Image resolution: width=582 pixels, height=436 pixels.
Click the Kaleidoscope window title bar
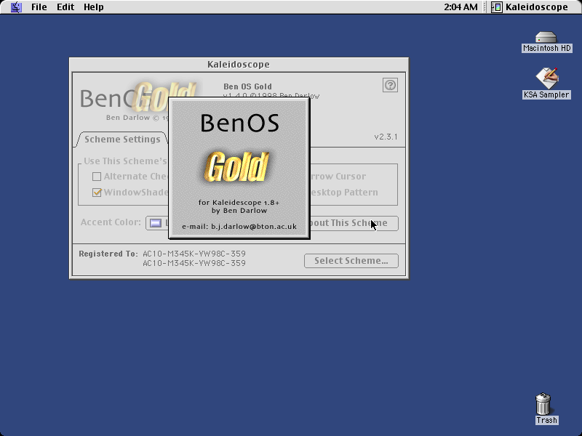click(x=239, y=65)
